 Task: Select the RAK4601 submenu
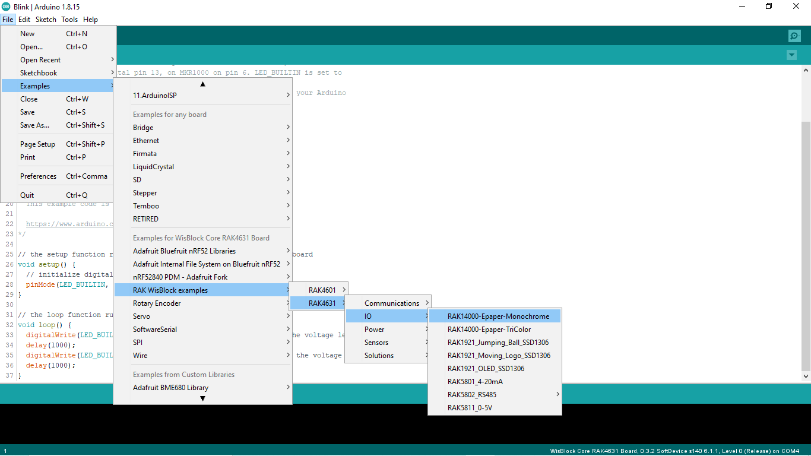(x=319, y=290)
